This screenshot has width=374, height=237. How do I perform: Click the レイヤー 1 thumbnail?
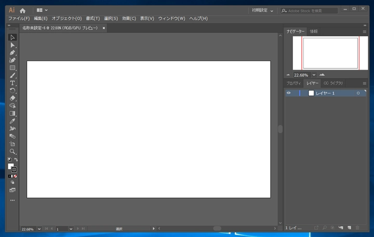click(311, 93)
